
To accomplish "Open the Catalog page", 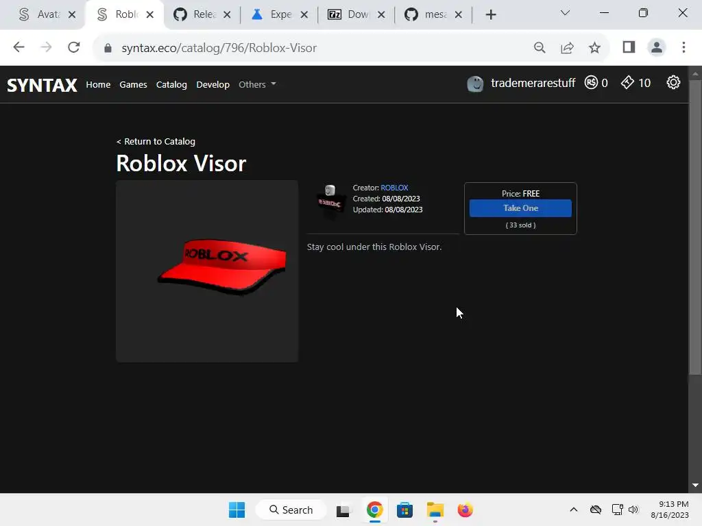I will [171, 84].
